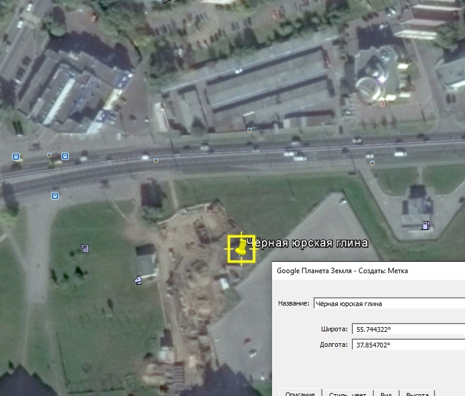Open the Стиль, цвет tab
The height and width of the screenshot is (396, 465).
pyautogui.click(x=349, y=393)
